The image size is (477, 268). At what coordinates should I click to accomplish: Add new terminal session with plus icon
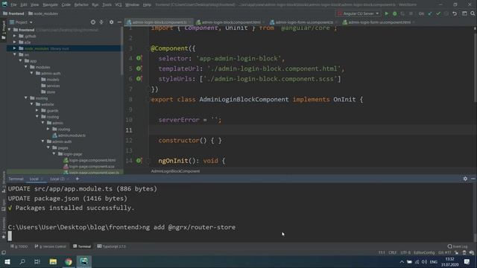[x=78, y=179]
